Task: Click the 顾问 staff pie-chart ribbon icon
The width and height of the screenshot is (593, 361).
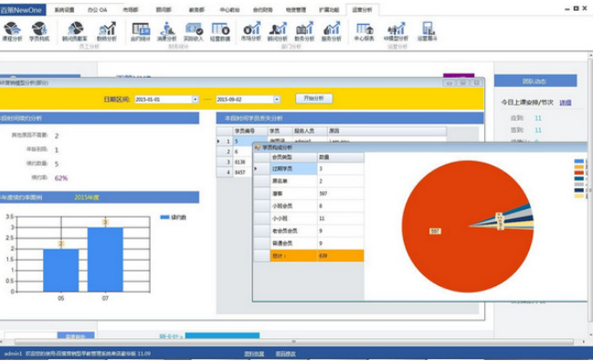Action: point(75,31)
